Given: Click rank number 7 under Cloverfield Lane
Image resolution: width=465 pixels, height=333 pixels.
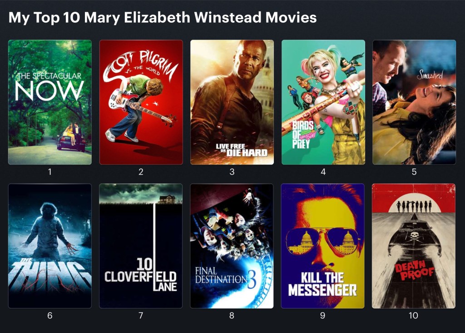Looking at the screenshot, I should click(141, 315).
